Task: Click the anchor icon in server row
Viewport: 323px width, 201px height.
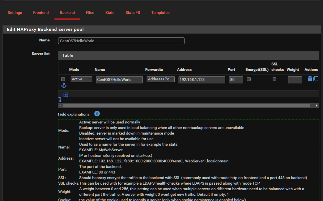Action: tap(64, 85)
